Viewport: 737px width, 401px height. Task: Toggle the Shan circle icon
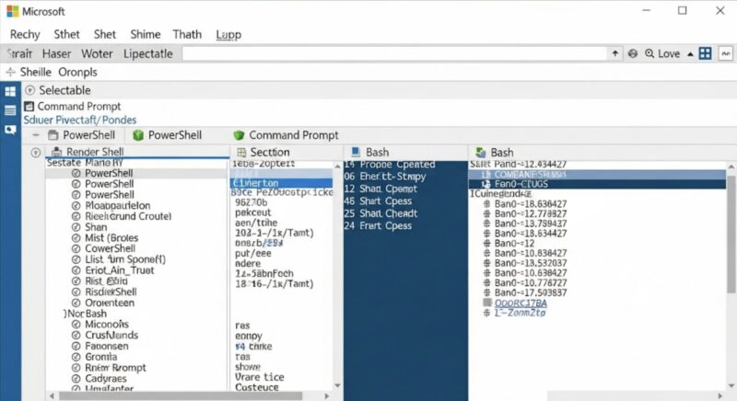76,227
